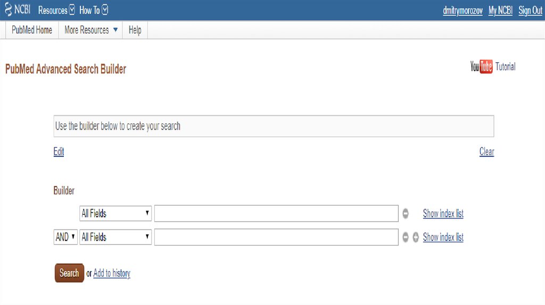Expand the How To menu
545x305 pixels.
click(94, 10)
